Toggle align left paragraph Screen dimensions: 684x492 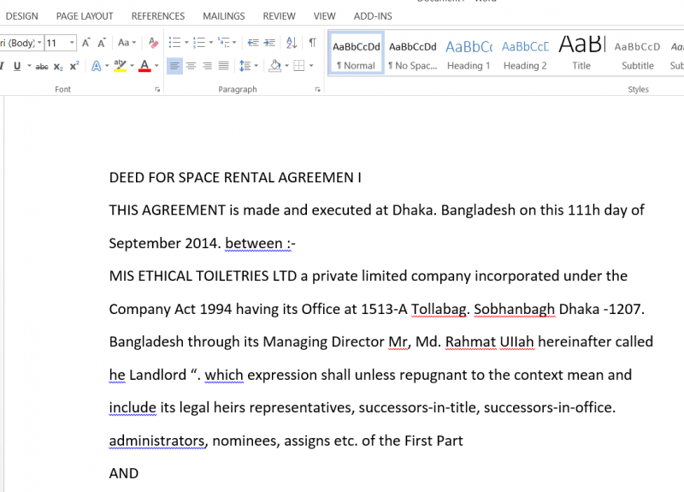pyautogui.click(x=174, y=66)
